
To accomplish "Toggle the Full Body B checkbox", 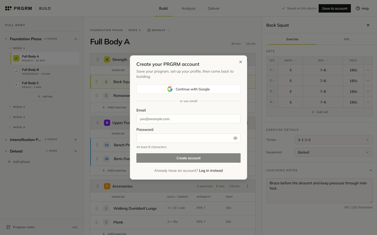I will coord(16,72).
